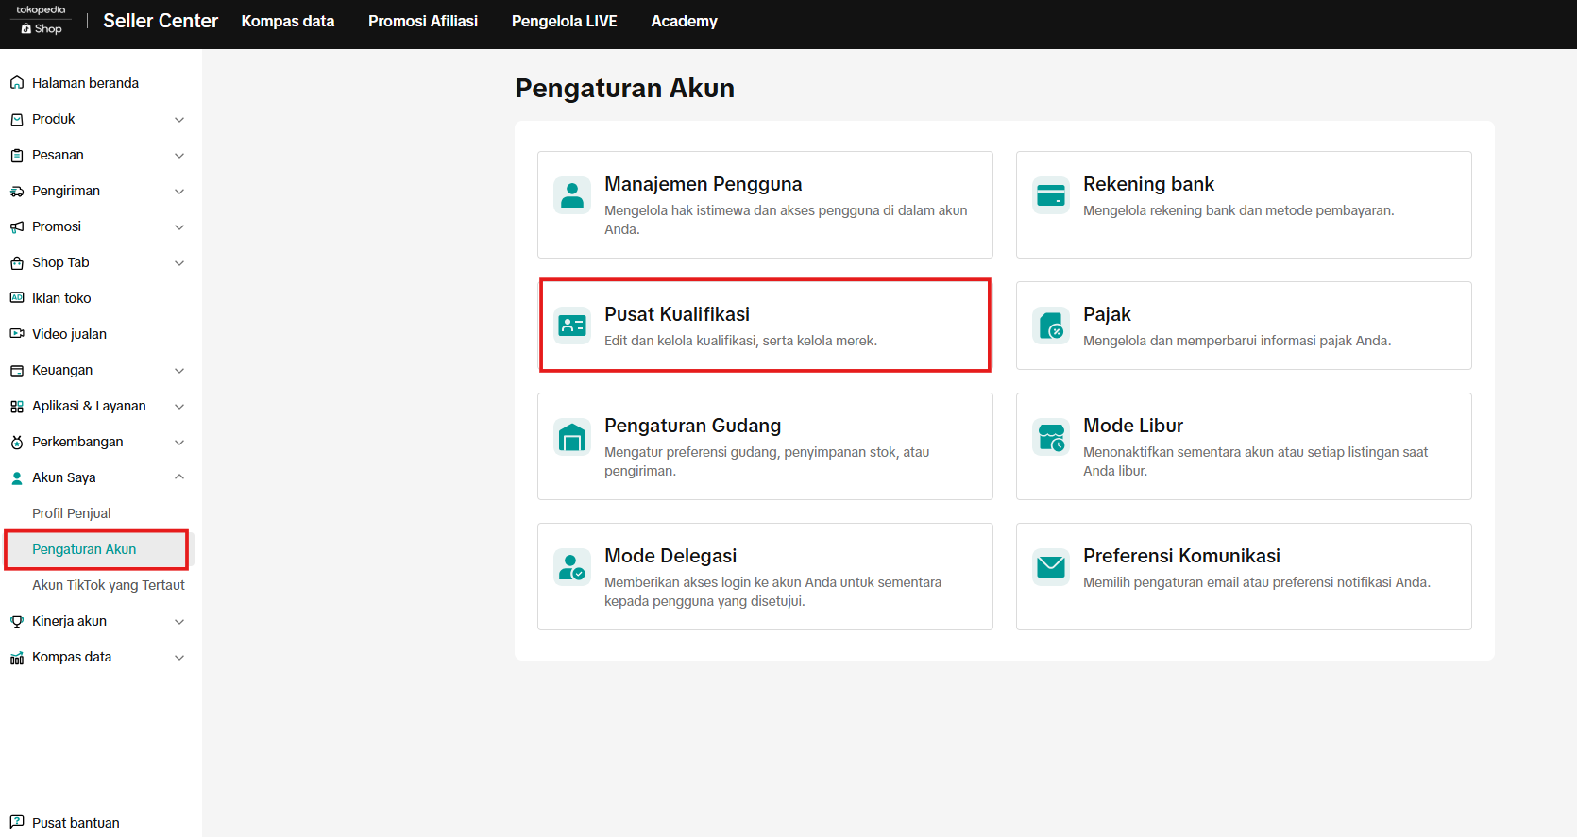Go to Pengelola LIVE tab

(565, 21)
